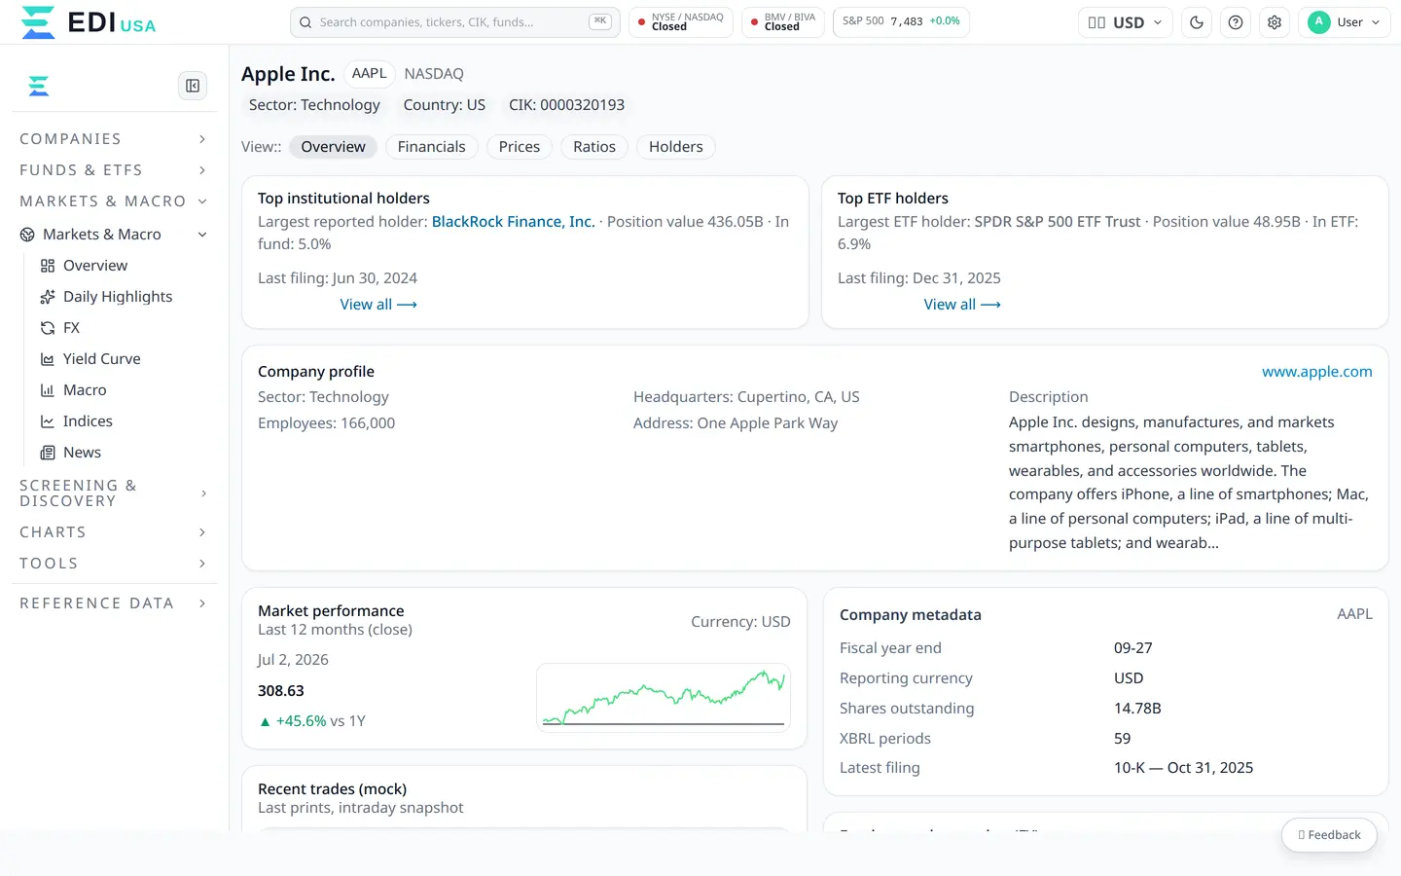Switch to the Holders tab
Image resolution: width=1401 pixels, height=876 pixels.
676,147
